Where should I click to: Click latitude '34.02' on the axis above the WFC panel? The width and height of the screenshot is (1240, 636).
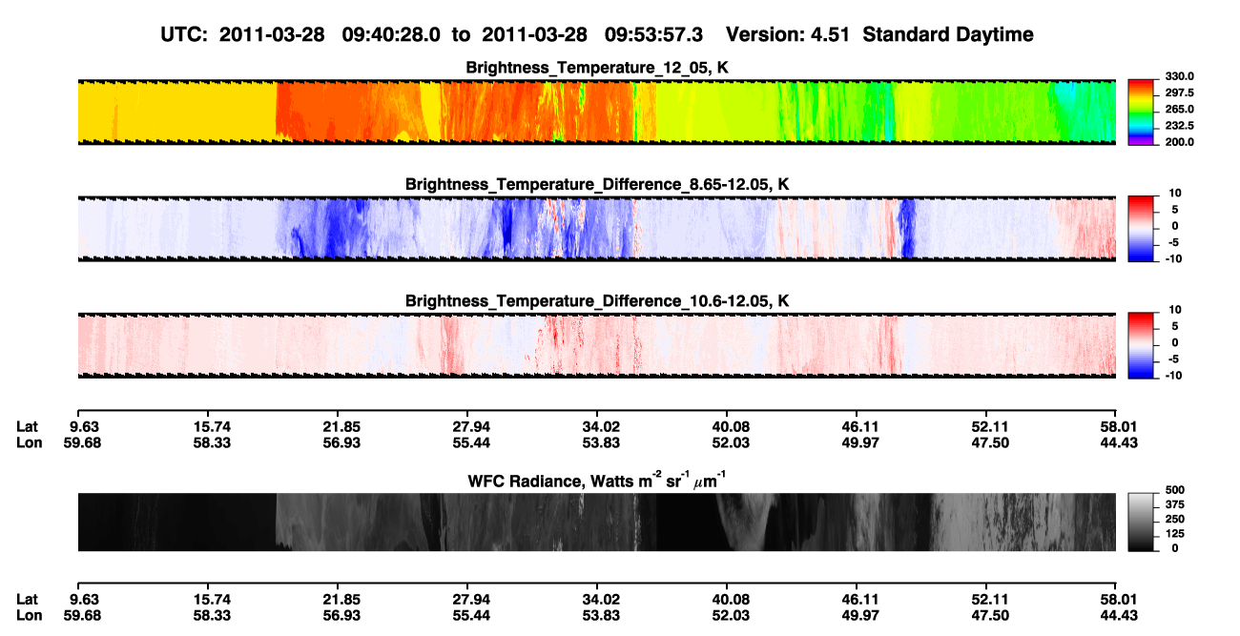(x=597, y=426)
